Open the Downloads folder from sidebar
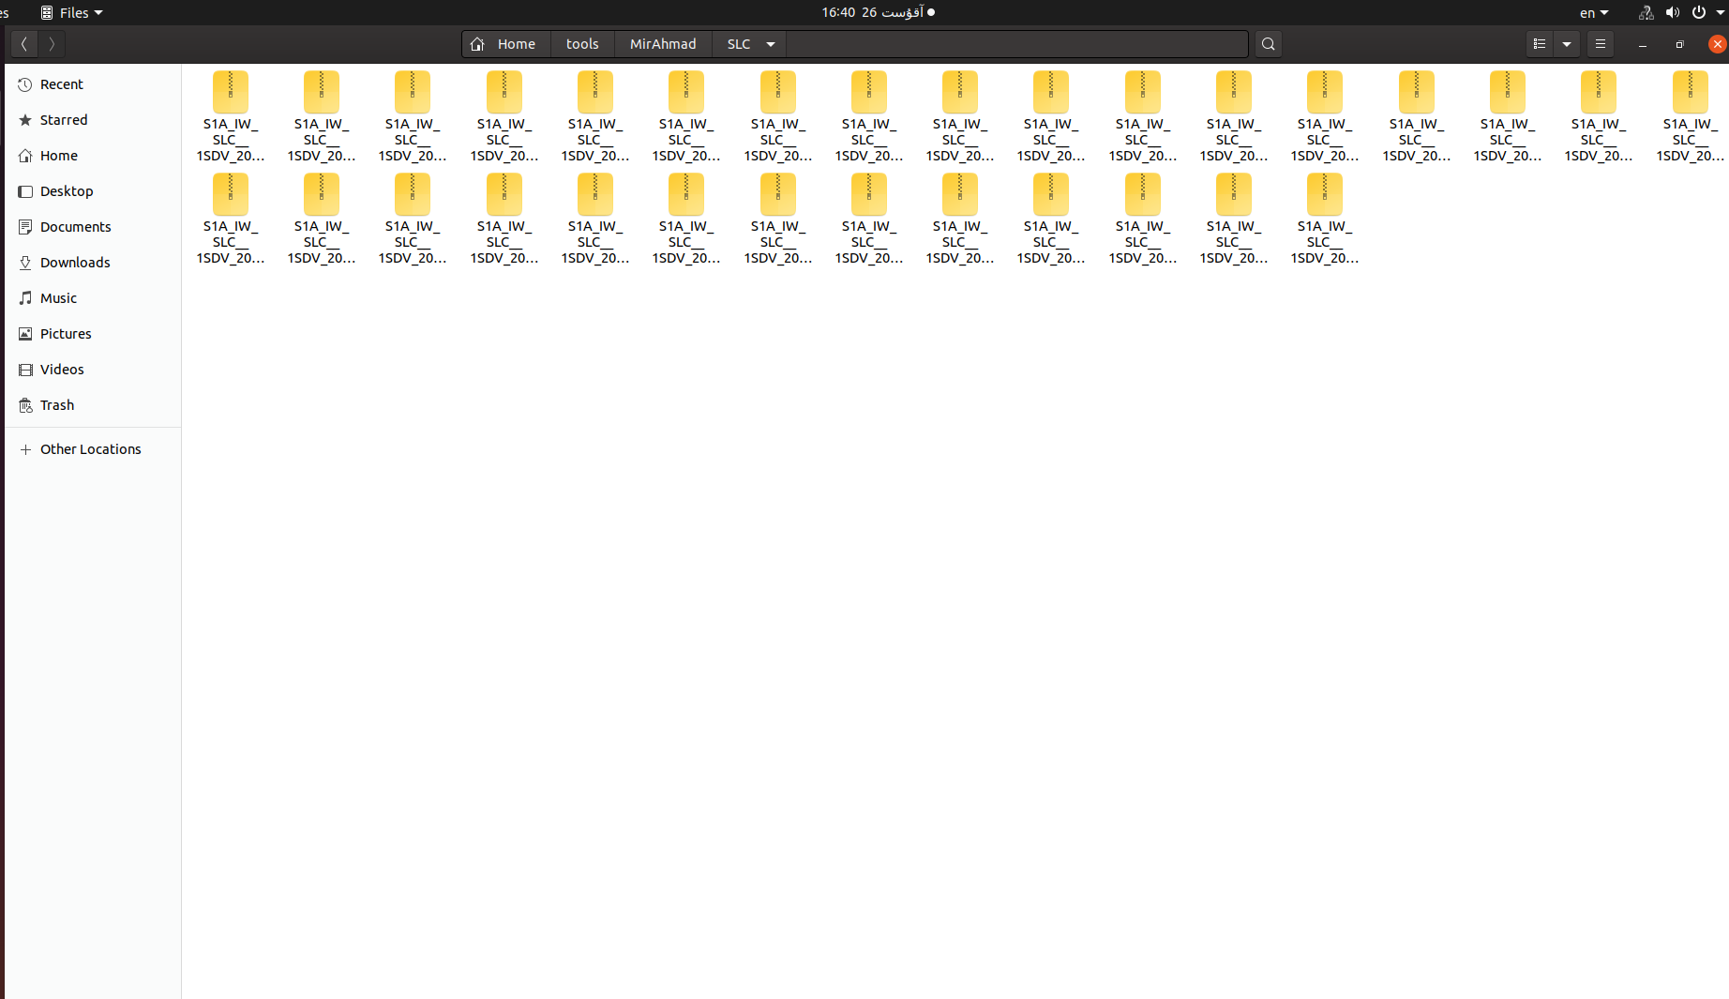Image resolution: width=1729 pixels, height=999 pixels. [75, 262]
